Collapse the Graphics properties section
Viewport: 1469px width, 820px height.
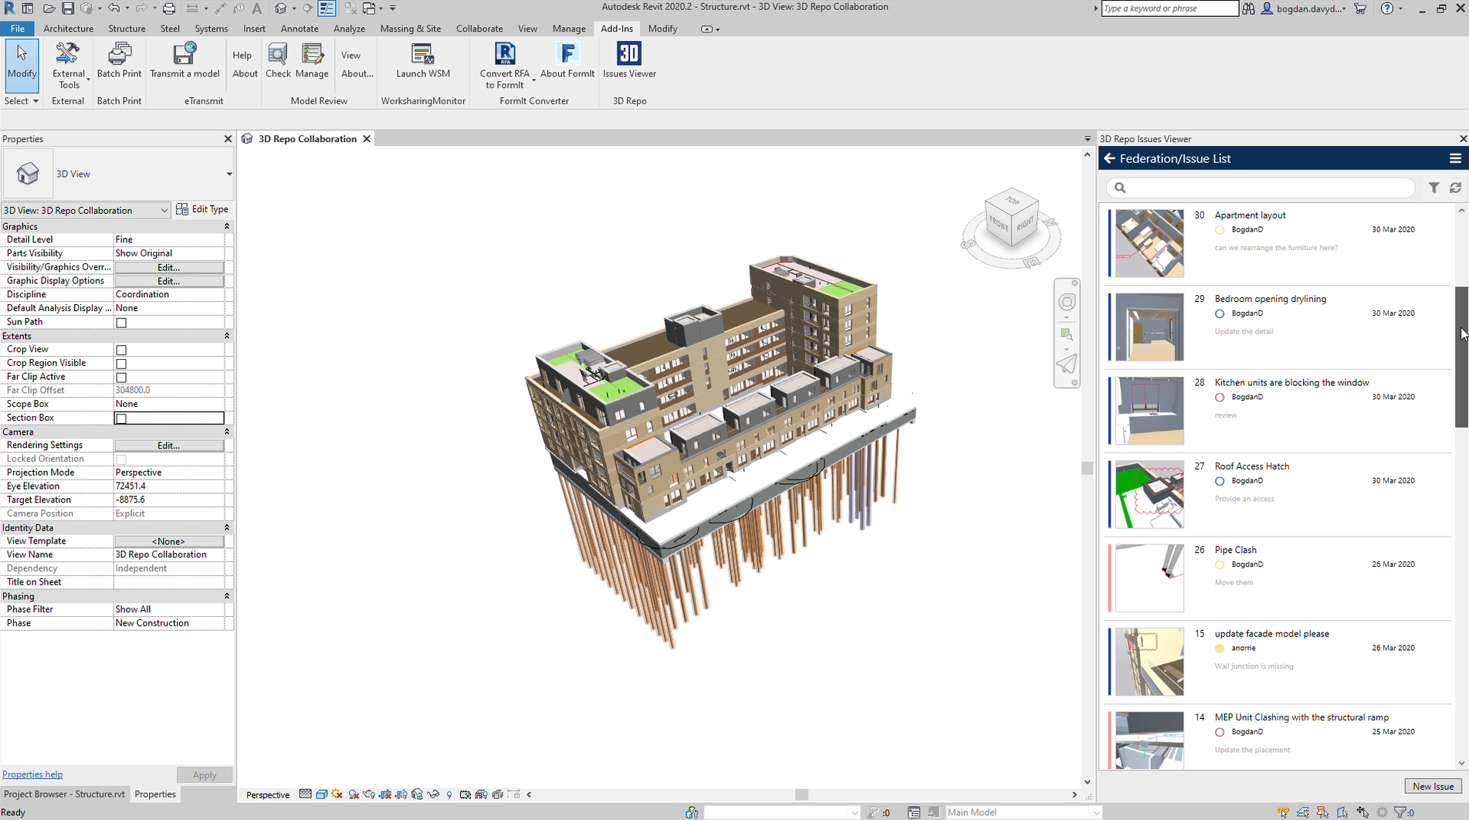[x=227, y=226]
